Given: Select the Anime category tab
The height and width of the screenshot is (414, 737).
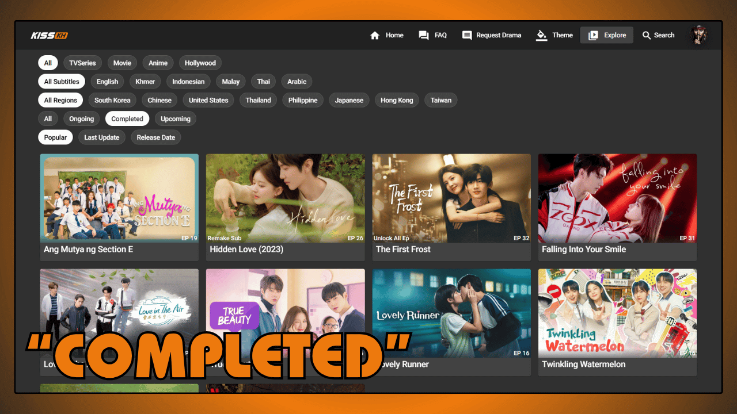Looking at the screenshot, I should (x=158, y=63).
